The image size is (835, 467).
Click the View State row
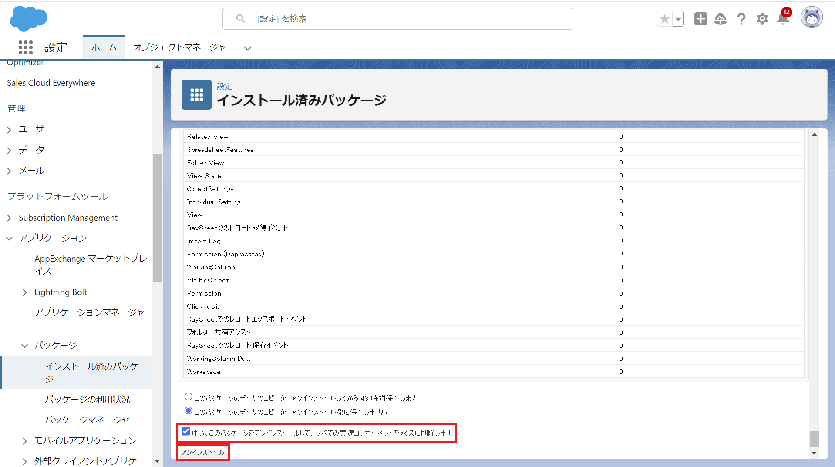(493, 175)
